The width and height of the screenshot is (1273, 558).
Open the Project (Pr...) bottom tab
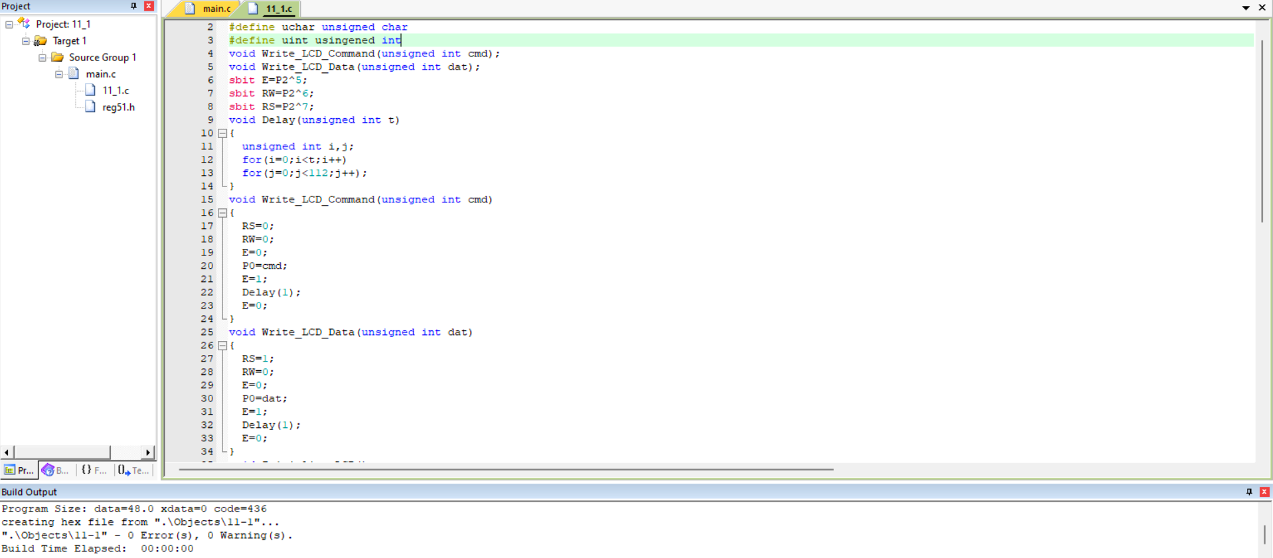tap(19, 470)
